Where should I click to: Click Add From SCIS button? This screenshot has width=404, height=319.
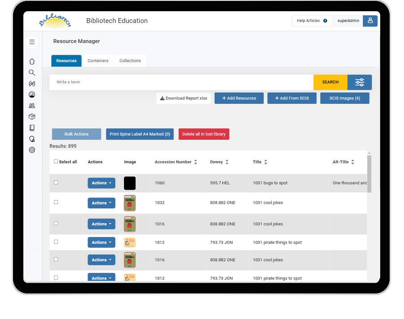click(292, 98)
